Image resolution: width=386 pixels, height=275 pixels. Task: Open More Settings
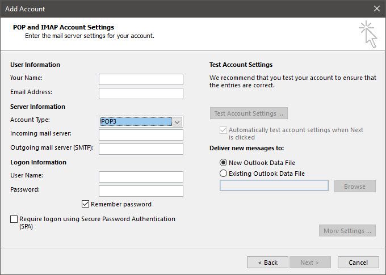(347, 231)
